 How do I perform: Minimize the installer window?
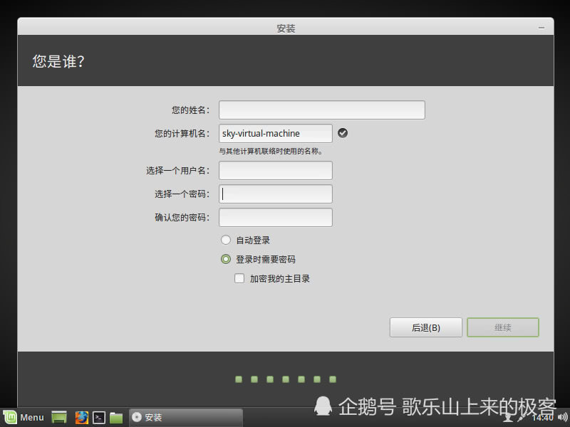(x=541, y=28)
